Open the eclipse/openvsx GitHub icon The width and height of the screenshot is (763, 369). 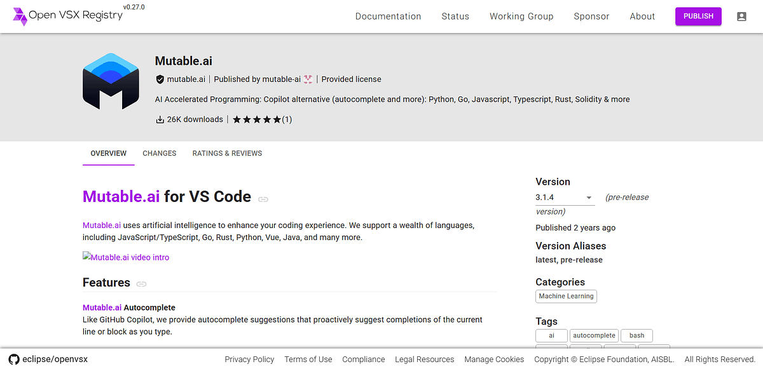[13, 359]
